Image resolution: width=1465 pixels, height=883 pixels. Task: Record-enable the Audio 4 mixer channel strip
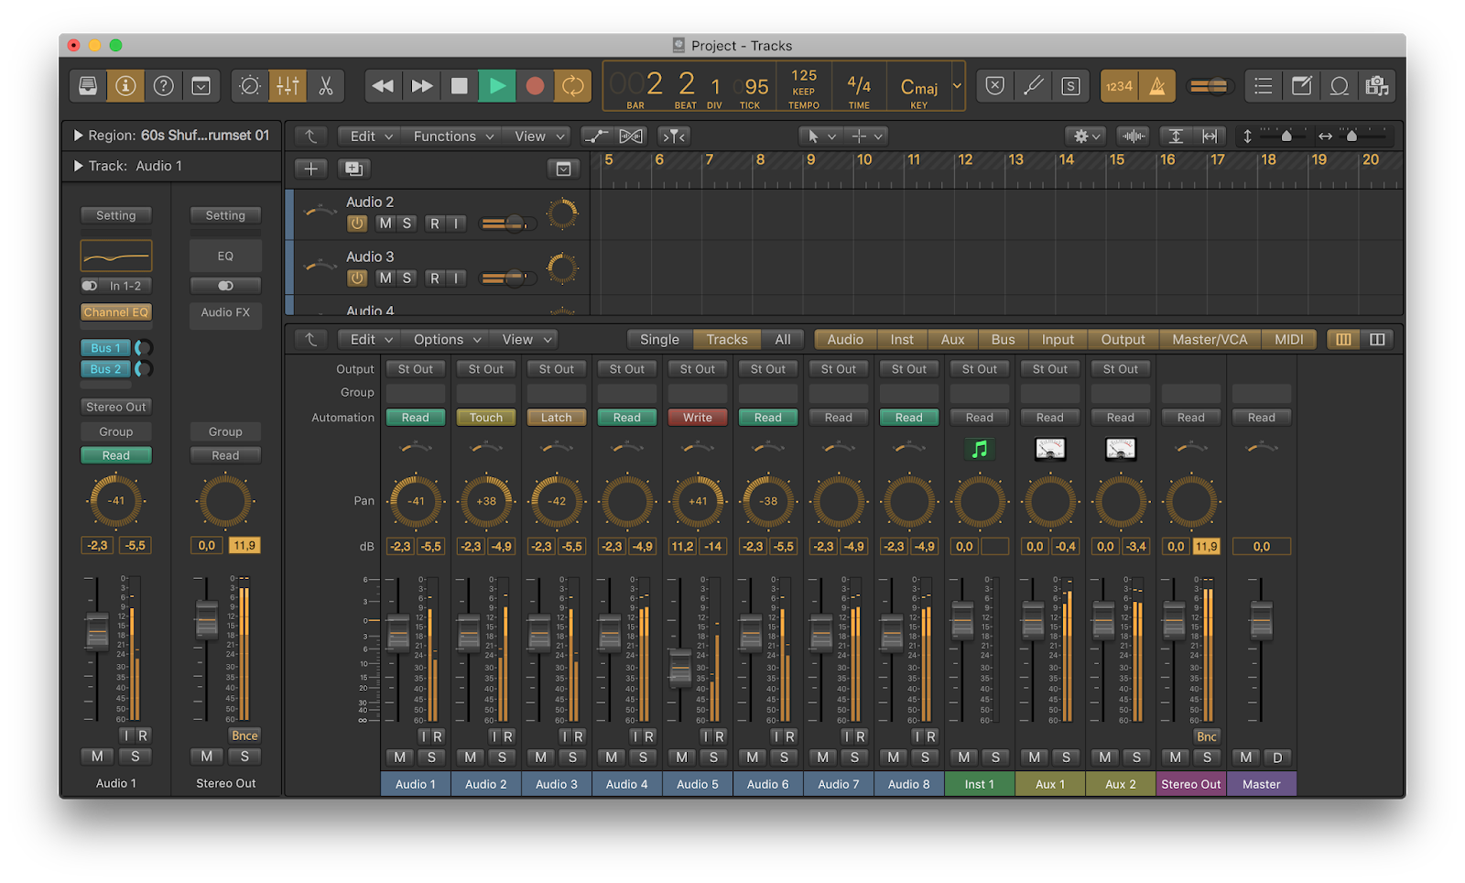(x=649, y=736)
